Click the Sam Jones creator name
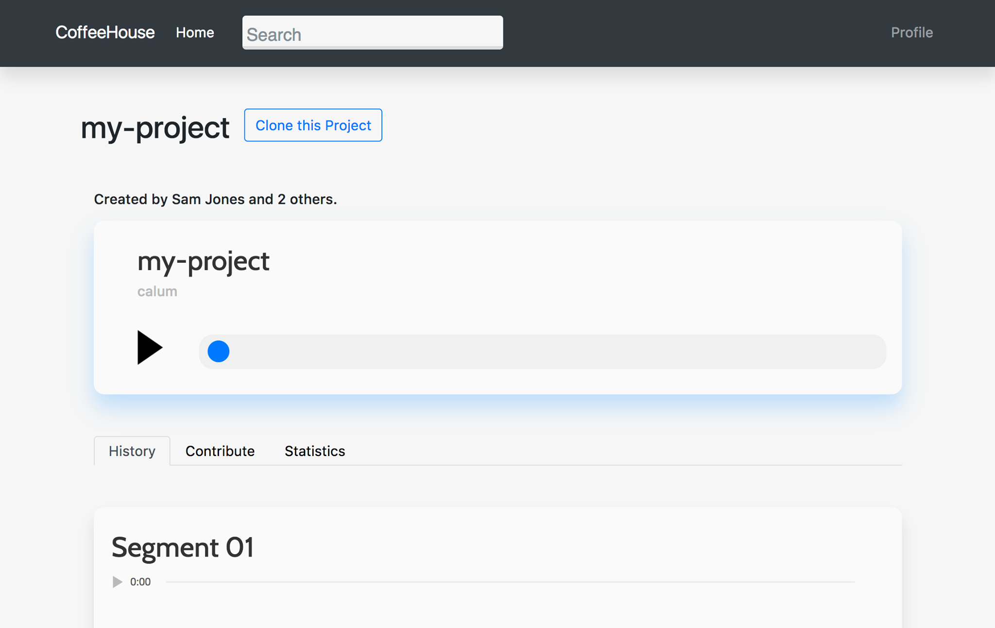995x628 pixels. tap(208, 199)
